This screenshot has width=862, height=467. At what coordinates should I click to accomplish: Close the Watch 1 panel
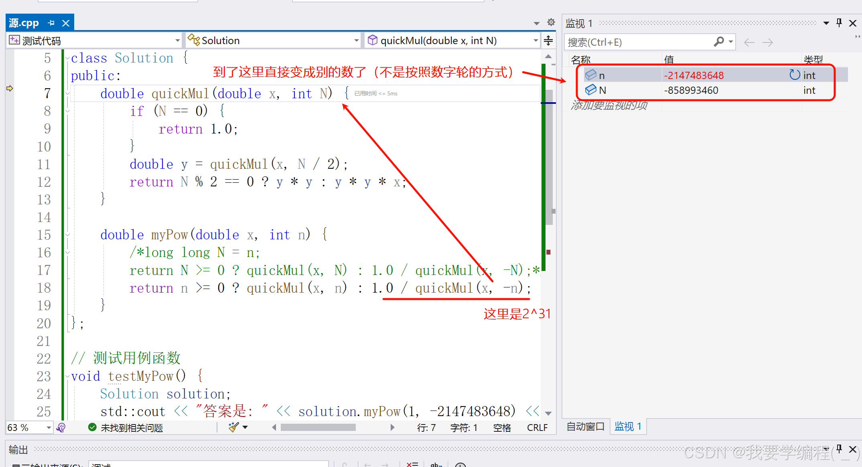(853, 23)
